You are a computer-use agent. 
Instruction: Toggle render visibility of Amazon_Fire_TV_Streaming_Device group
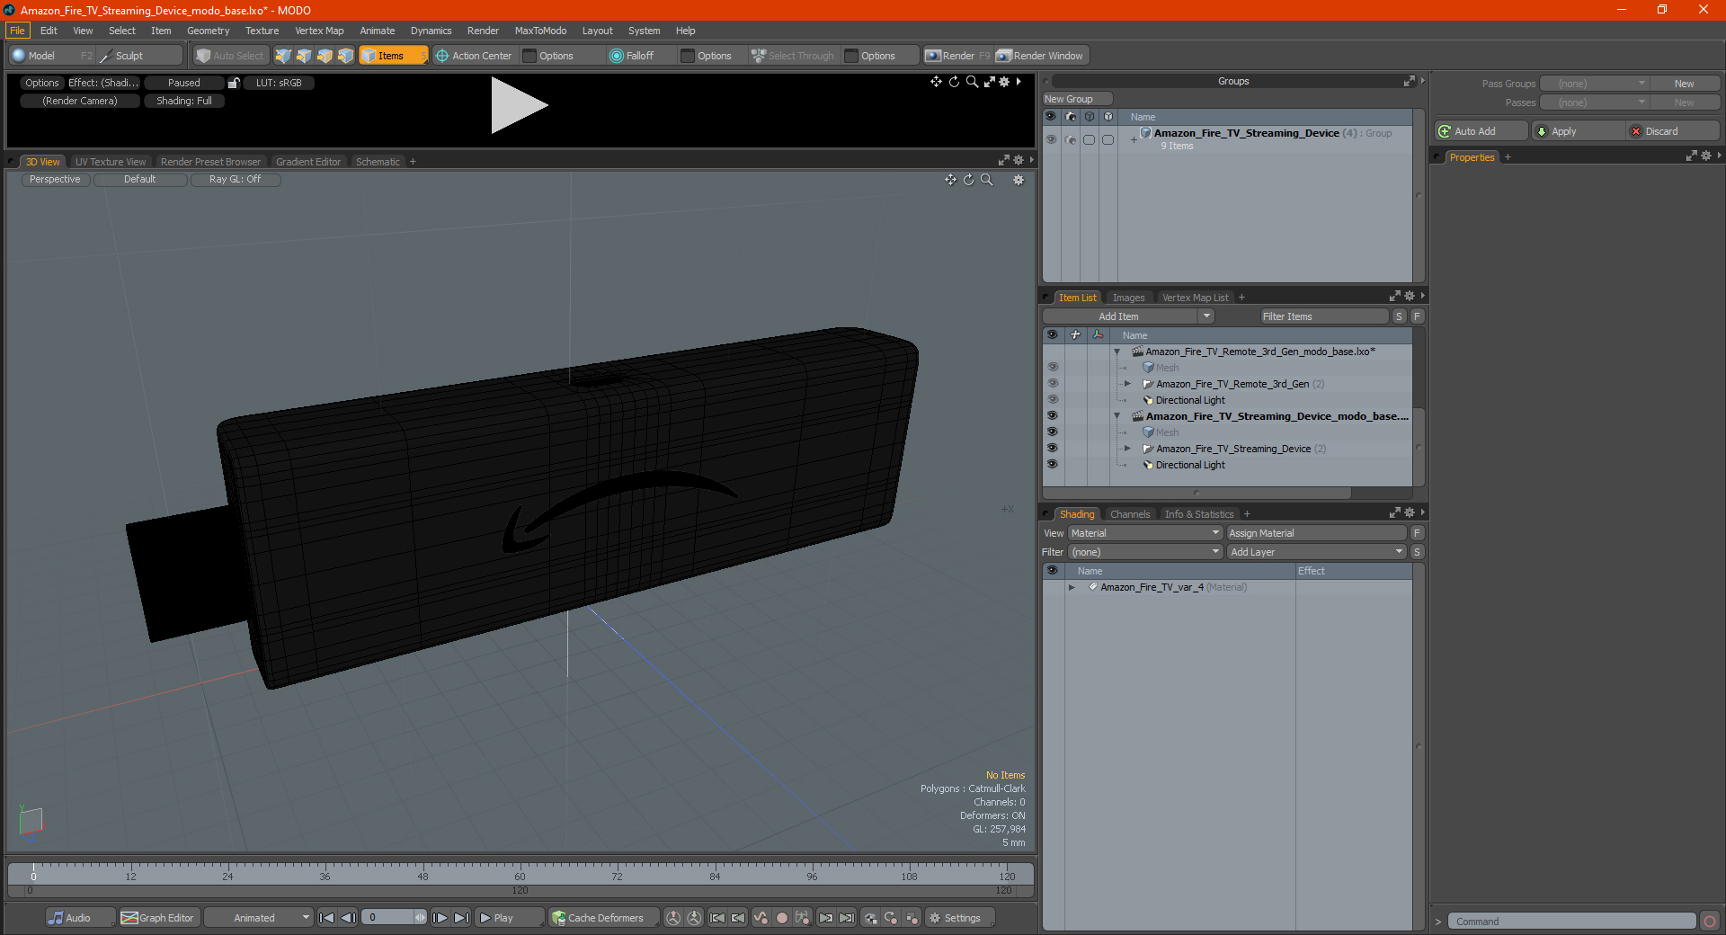click(x=1070, y=139)
